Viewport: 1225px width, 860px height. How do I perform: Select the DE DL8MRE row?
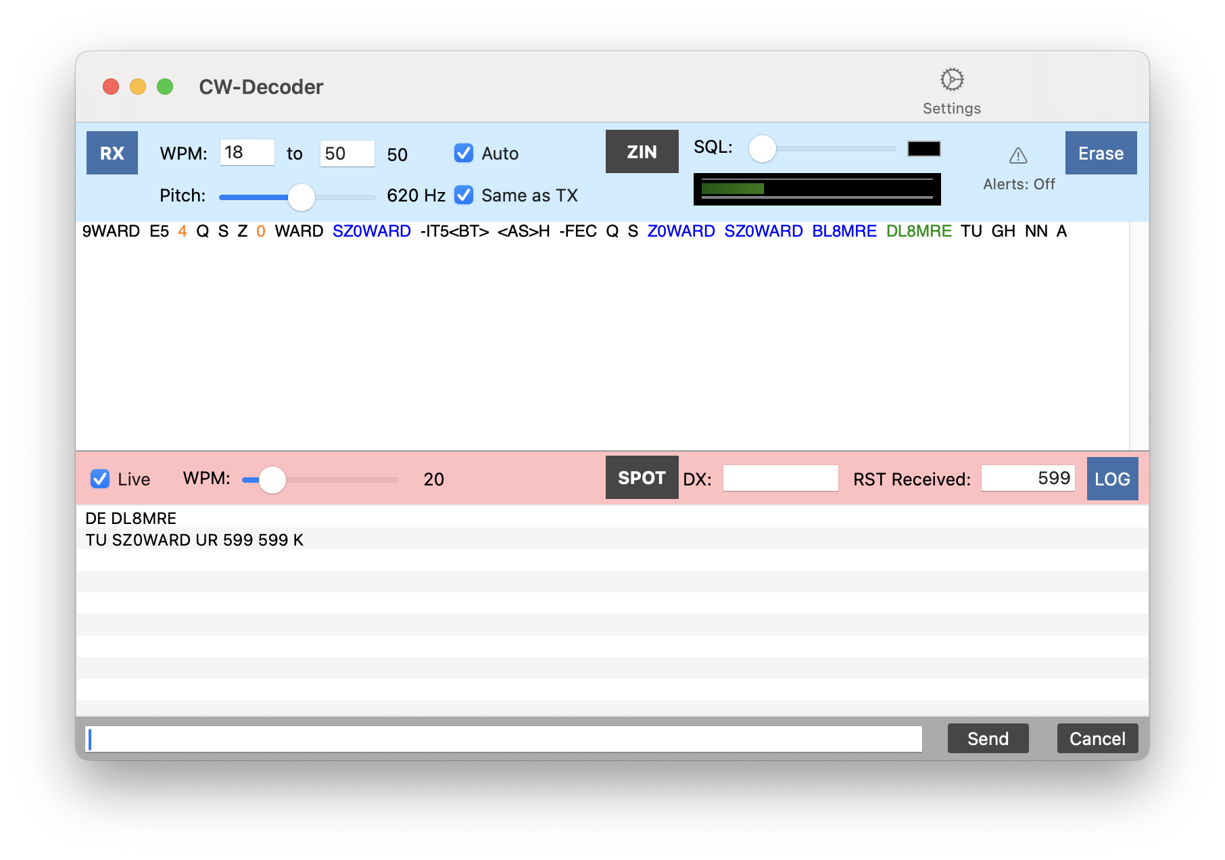pos(612,517)
